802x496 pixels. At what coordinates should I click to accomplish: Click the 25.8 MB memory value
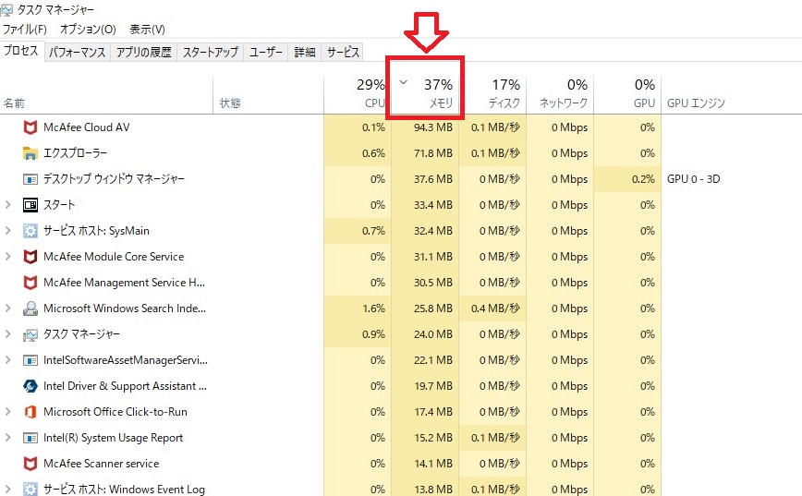(x=433, y=308)
